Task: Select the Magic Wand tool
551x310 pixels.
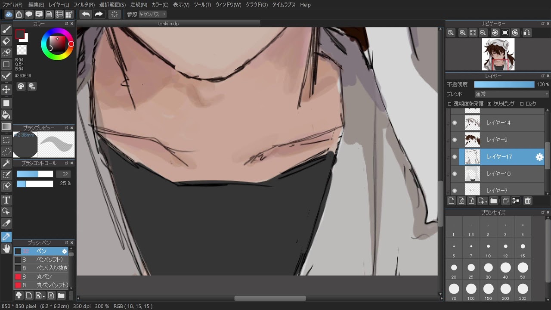Action: click(6, 163)
